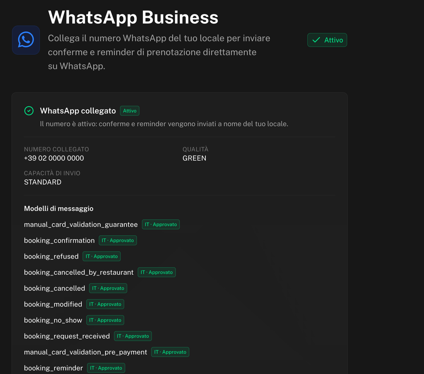Viewport: 424px width, 374px height.
Task: Click IT · Approvato badge for booking_cancelled
Action: click(x=108, y=288)
